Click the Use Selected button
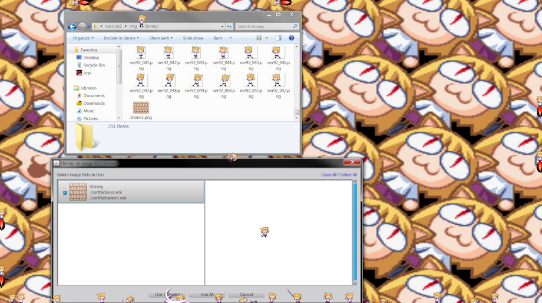The image size is (542, 303). click(167, 294)
